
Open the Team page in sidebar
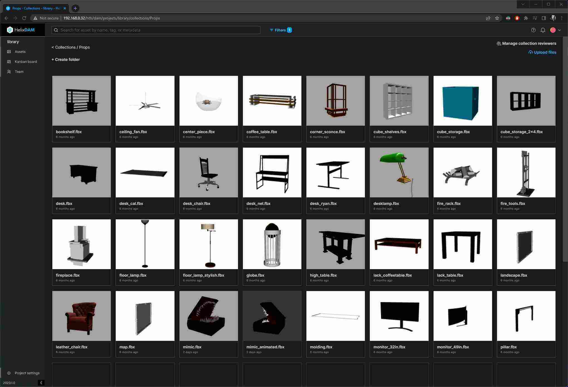[x=19, y=71]
